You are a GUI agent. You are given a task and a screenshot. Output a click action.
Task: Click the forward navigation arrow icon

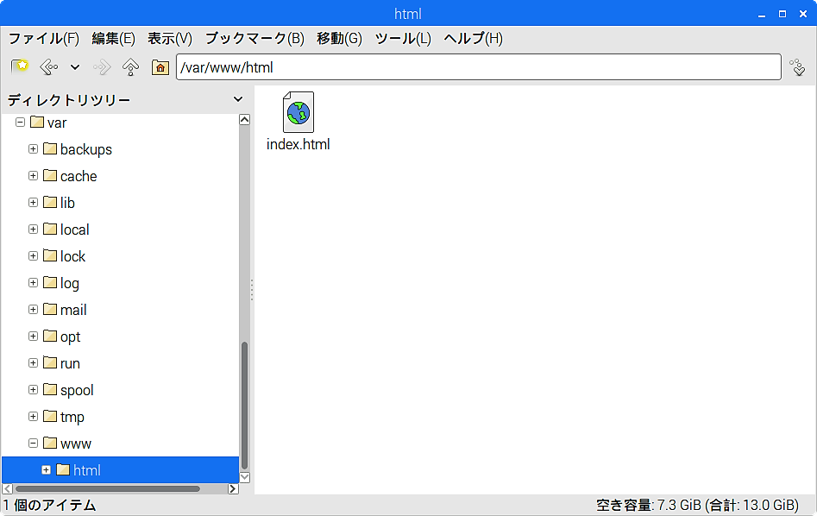coord(103,66)
